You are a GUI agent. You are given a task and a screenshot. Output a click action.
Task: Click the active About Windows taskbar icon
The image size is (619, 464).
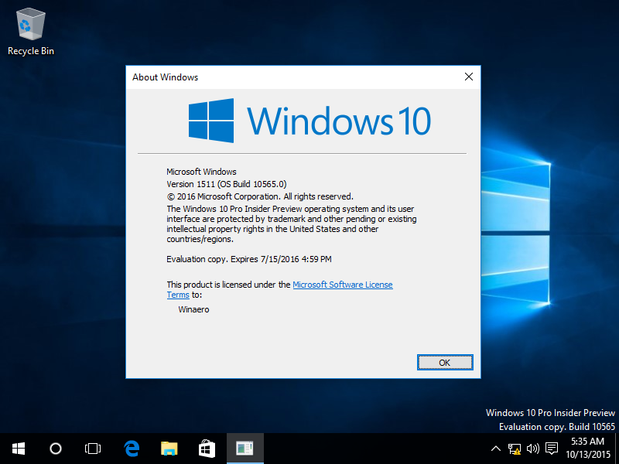pos(245,449)
